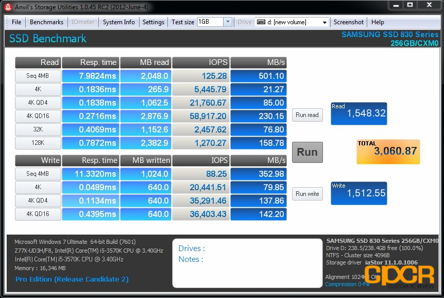
Task: Click the 21,760.67 IOPS cell
Action: (201, 103)
